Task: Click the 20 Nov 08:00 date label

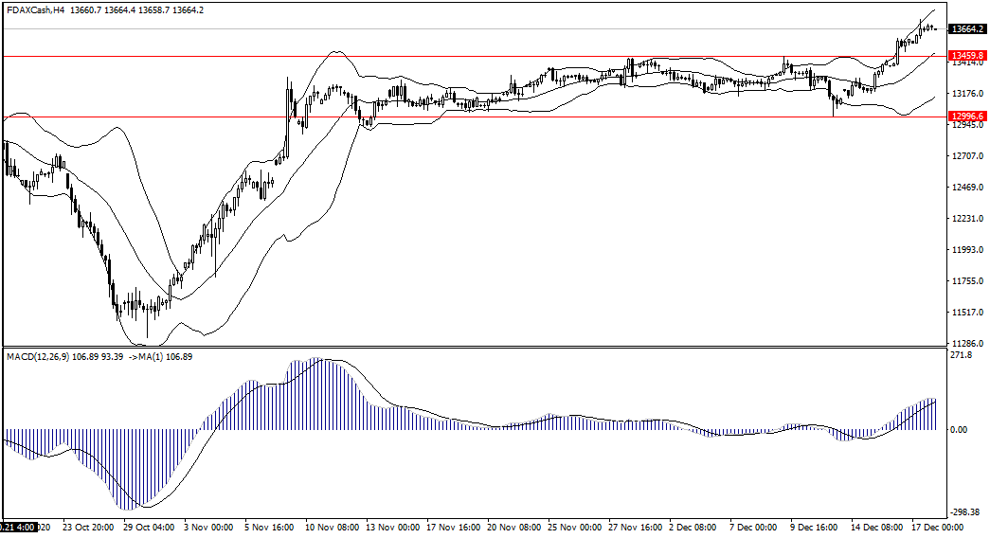Action: tap(513, 527)
